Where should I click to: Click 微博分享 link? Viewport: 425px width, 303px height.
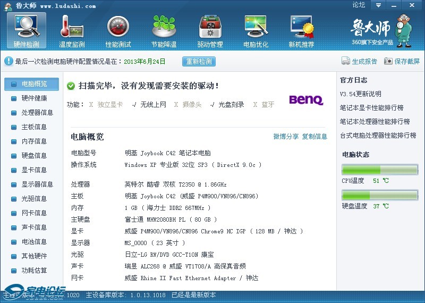pyautogui.click(x=286, y=136)
